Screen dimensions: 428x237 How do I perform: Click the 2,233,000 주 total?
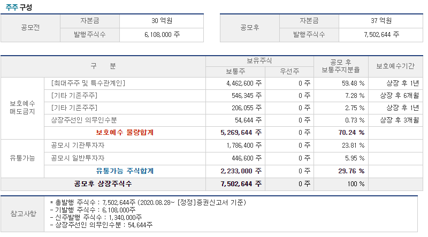click(241, 171)
